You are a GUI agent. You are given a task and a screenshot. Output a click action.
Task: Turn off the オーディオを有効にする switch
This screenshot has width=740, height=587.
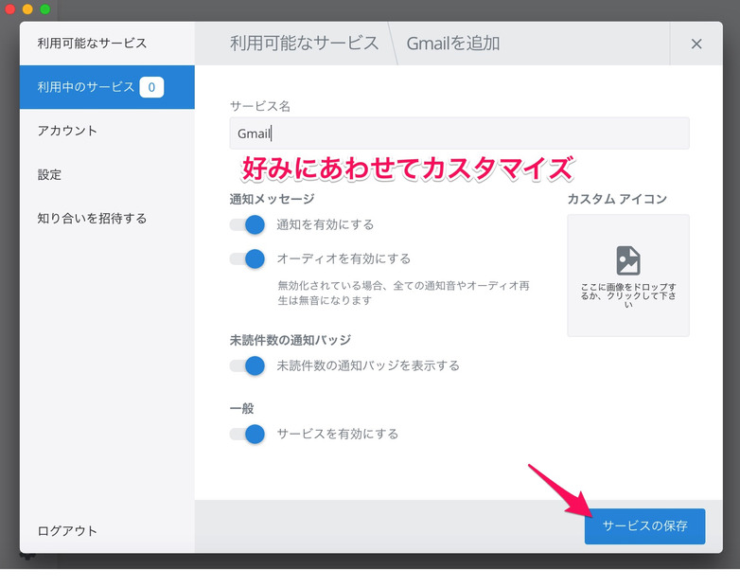pyautogui.click(x=247, y=258)
